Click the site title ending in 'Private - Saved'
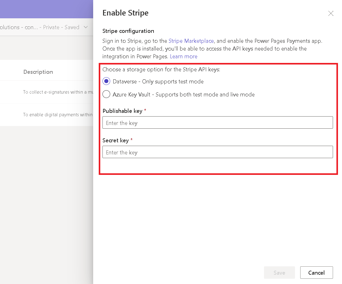342x284 pixels. pyautogui.click(x=40, y=27)
